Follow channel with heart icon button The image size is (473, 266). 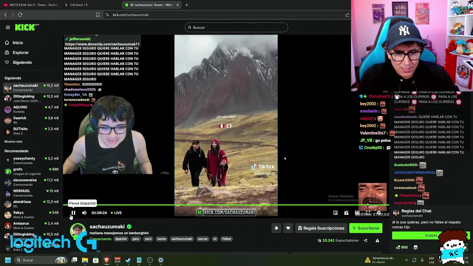click(288, 228)
